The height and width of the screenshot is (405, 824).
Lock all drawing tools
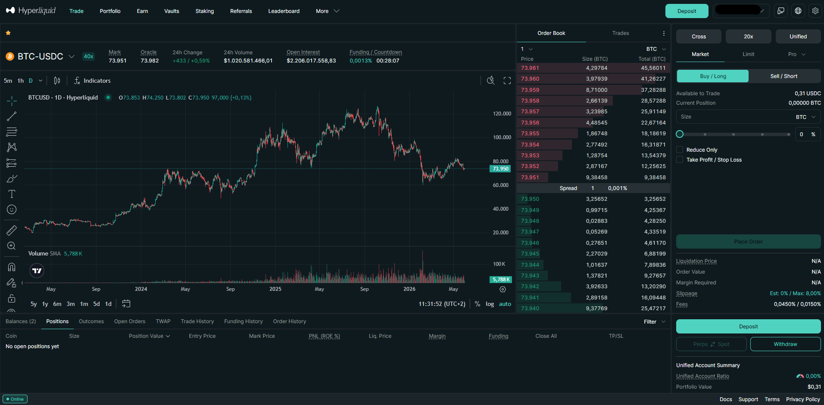pyautogui.click(x=12, y=298)
